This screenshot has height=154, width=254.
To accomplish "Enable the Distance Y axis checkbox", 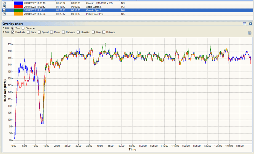I will [104, 32].
